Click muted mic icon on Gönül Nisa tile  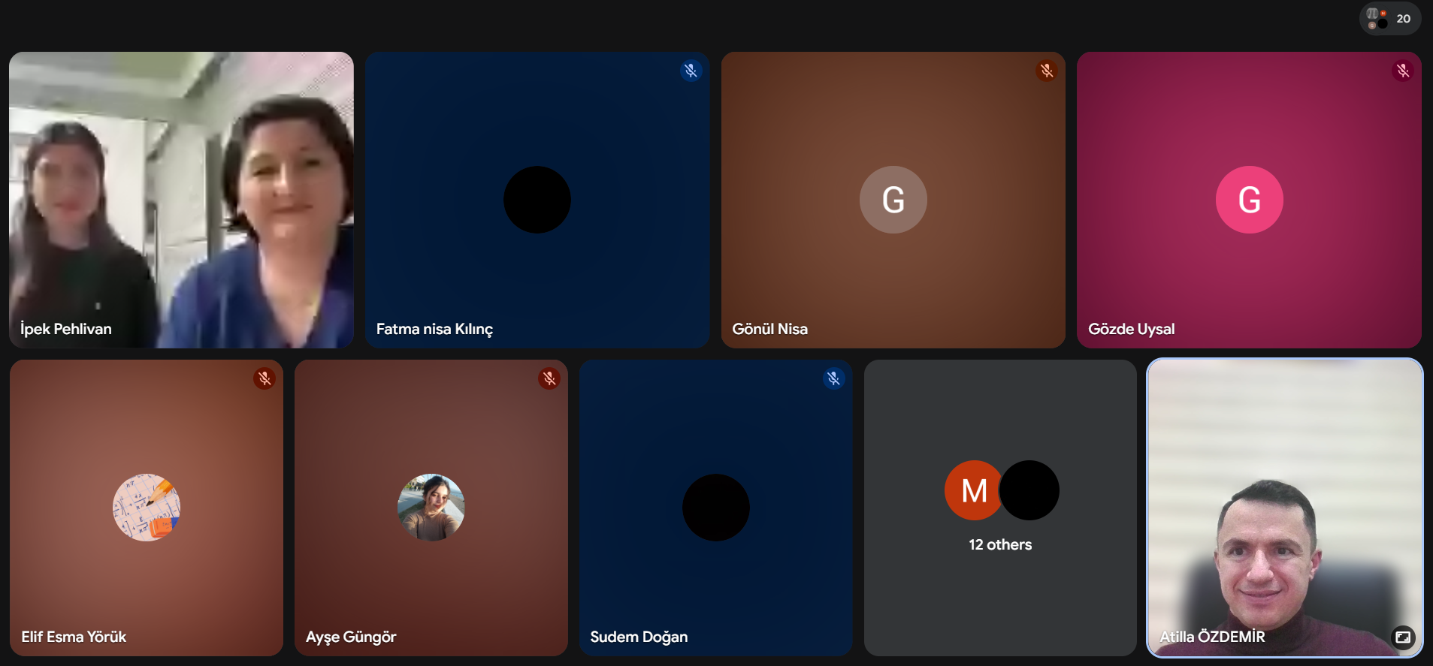pyautogui.click(x=1046, y=71)
